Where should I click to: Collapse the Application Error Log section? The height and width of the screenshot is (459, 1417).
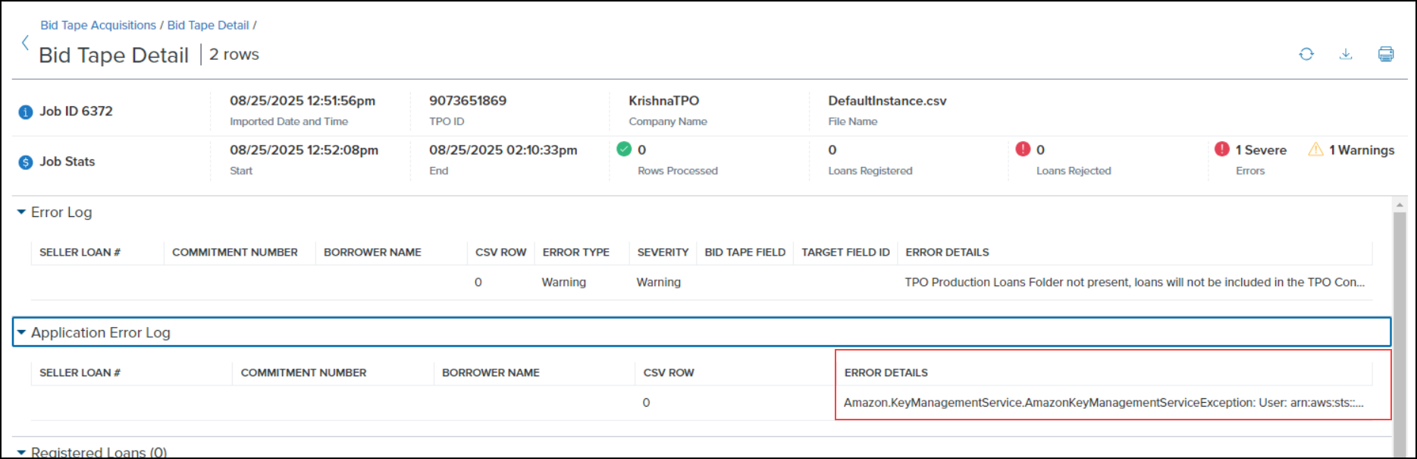coord(21,332)
